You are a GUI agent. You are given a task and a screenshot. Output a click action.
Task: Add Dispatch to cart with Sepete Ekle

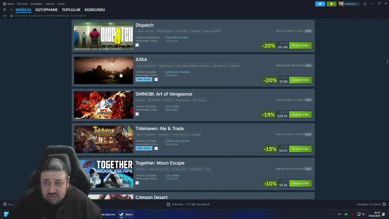[x=300, y=45]
